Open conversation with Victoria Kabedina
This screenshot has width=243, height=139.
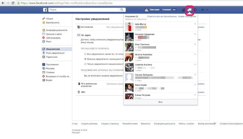click(x=160, y=57)
